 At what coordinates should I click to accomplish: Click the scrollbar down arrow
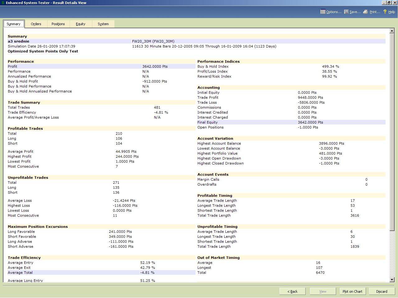(392, 280)
